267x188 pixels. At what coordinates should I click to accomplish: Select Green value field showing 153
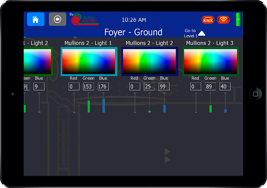pos(88,86)
